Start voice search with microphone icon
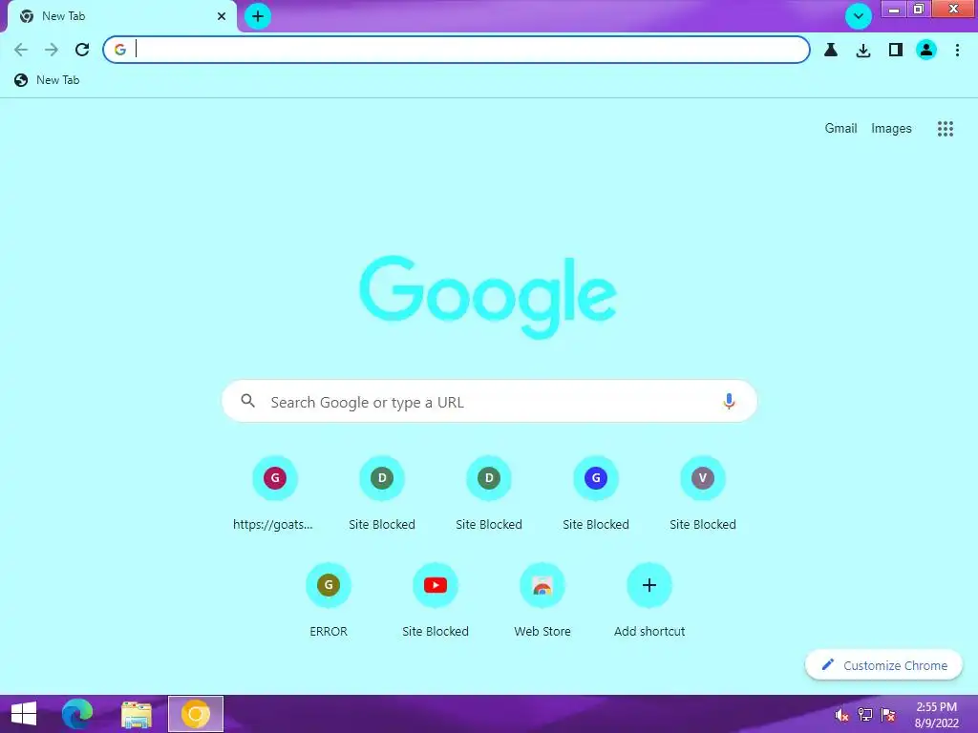This screenshot has width=978, height=733. [729, 402]
